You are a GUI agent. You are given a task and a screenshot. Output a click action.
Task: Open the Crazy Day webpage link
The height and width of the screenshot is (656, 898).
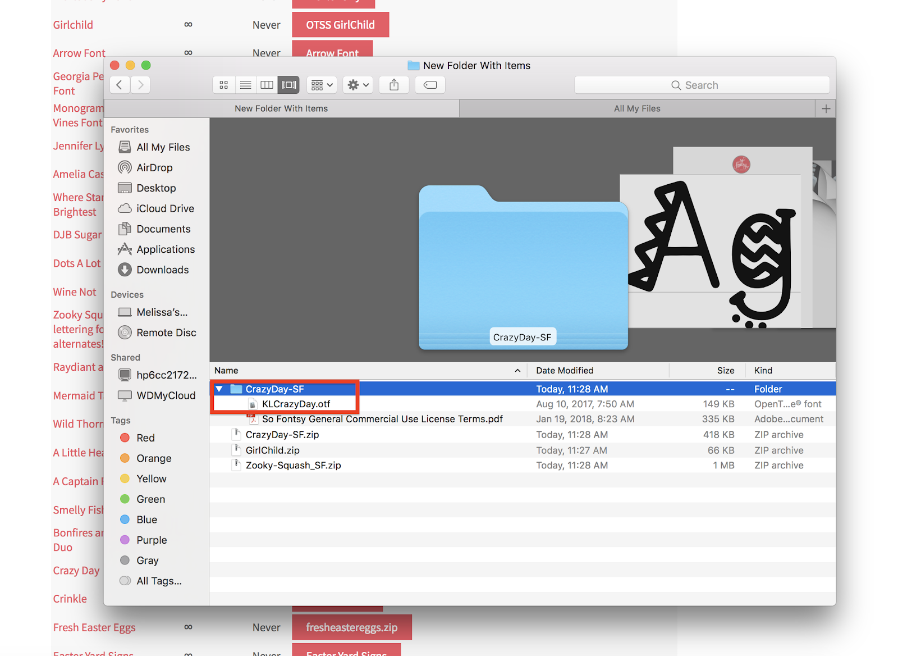[x=76, y=571]
